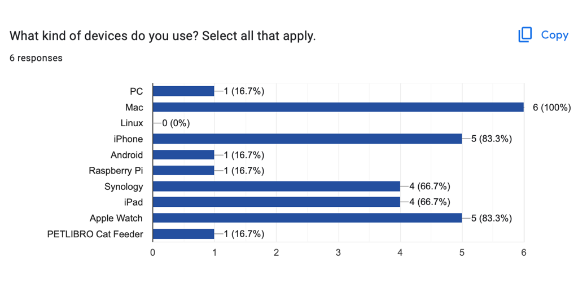The width and height of the screenshot is (587, 293).
Task: Select the iPhone bar
Action: coord(307,139)
